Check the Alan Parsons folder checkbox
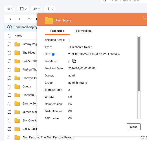The height and width of the screenshot is (141, 147). [10, 138]
